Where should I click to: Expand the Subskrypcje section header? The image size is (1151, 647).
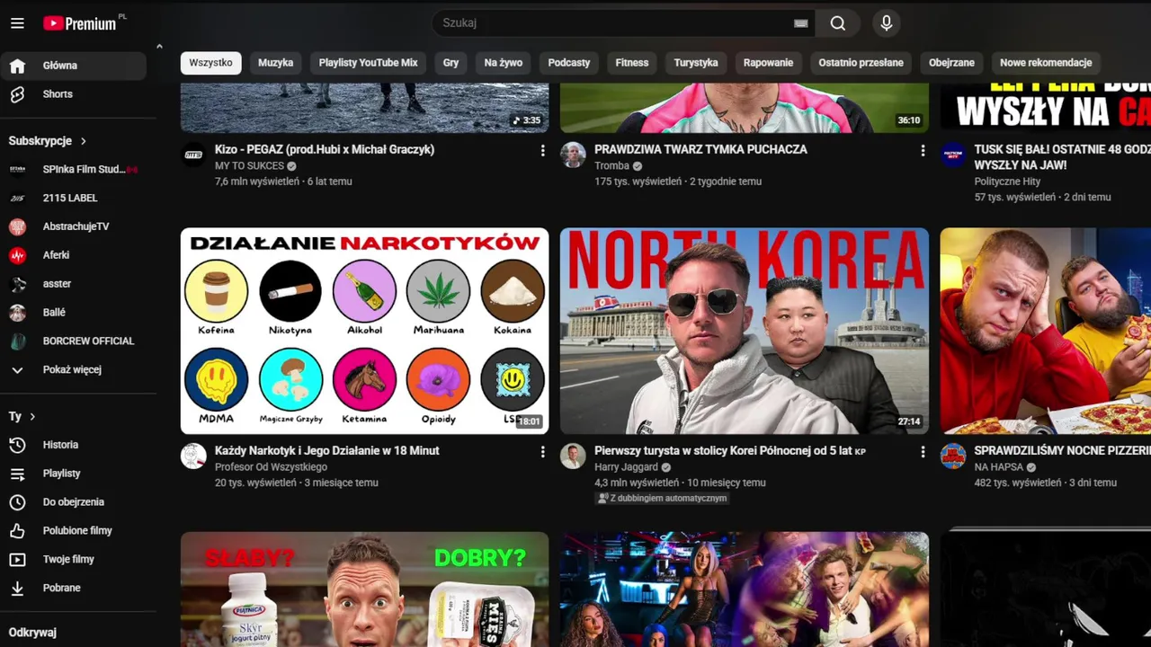click(x=48, y=141)
